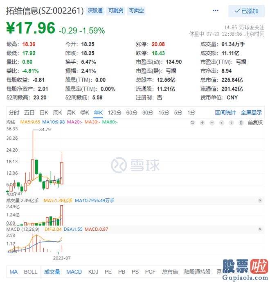
Task: Close the 成交量 volume indicator panel
Action: coord(260,200)
